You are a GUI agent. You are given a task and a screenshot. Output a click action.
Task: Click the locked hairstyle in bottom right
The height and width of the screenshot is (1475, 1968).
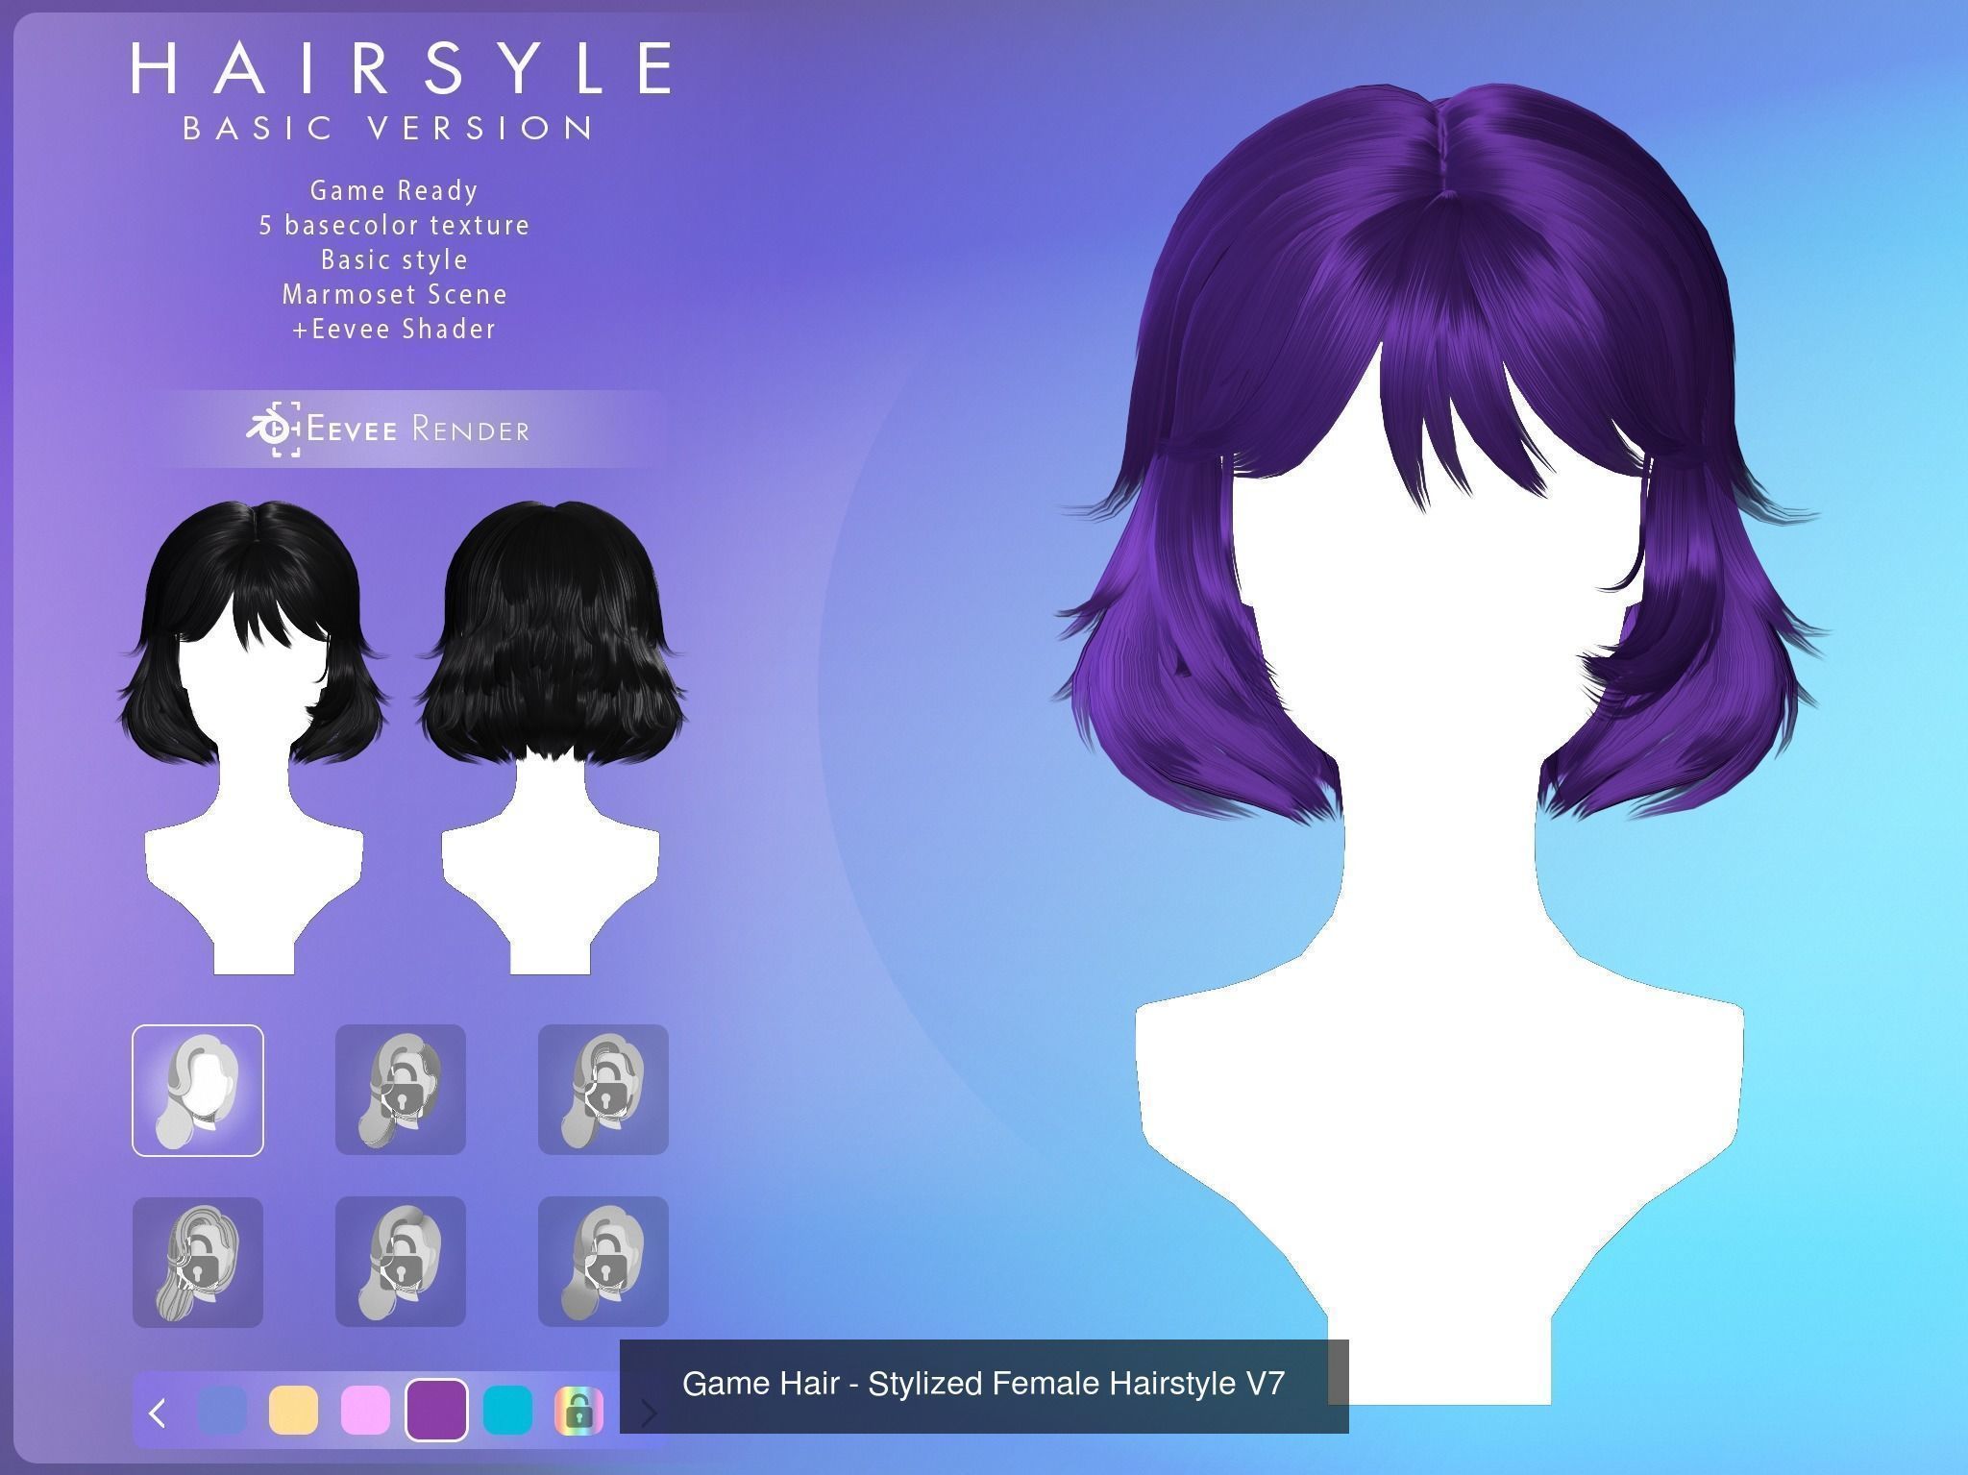point(603,1262)
